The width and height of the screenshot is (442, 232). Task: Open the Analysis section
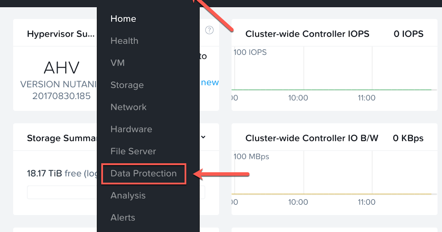128,196
